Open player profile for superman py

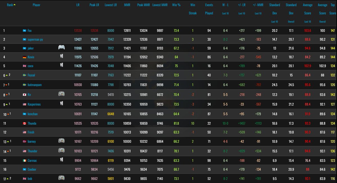click(x=35, y=40)
